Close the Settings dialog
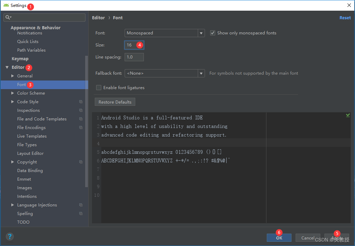Viewport: 355px width, 246px height. click(x=349, y=5)
